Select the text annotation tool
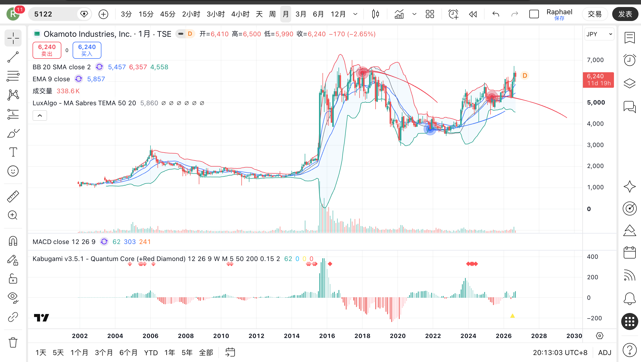 pos(13,152)
